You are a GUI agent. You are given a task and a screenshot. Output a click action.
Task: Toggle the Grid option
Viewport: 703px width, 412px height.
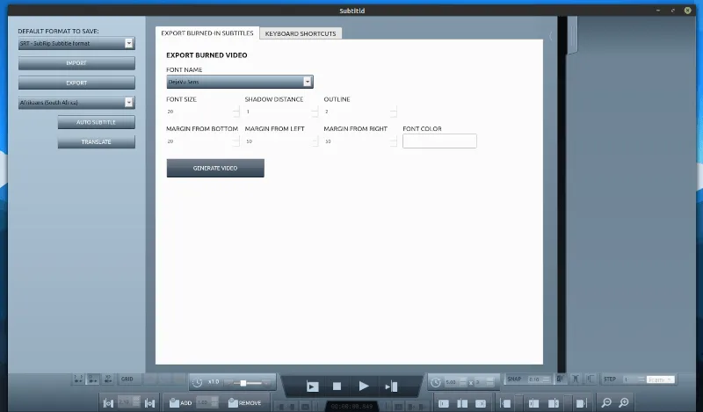pos(127,379)
